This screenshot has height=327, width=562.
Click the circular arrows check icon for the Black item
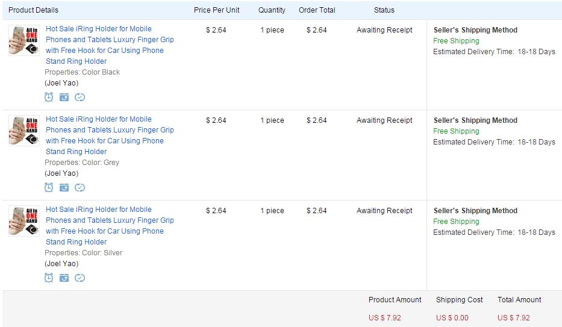[x=80, y=97]
